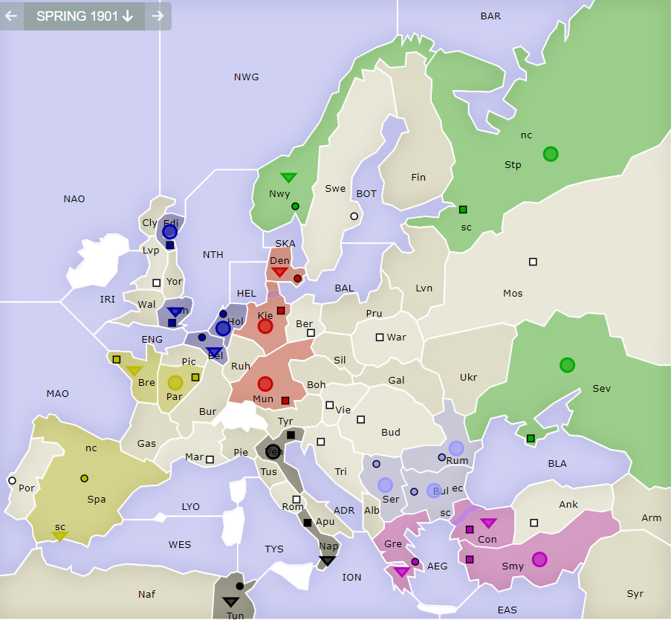The height and width of the screenshot is (620, 671).
Task: Click the red Kiel supply center square
Action: tap(281, 311)
